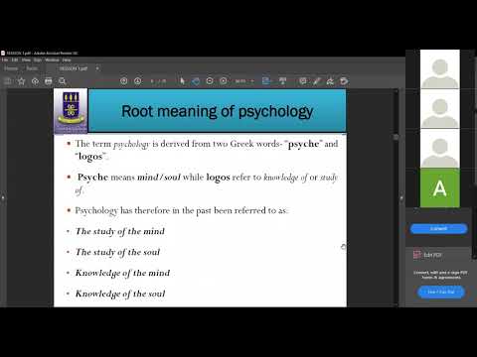Click the last toolbar stamp icon
Screen dimensions: 477x357
(x=344, y=81)
